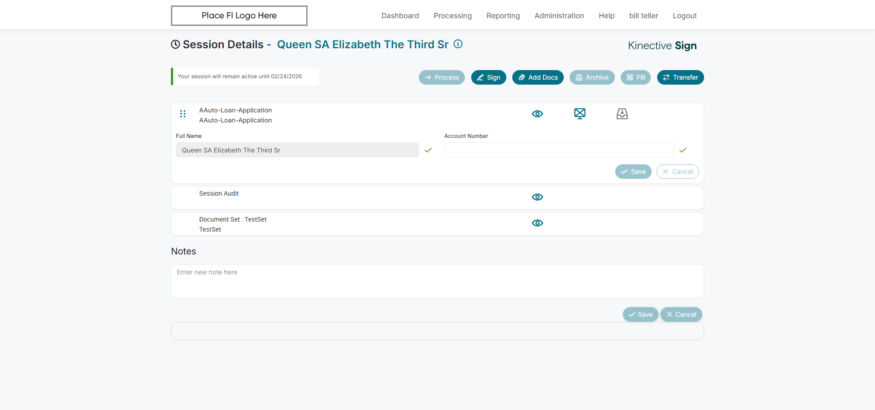Cancel the new note
This screenshot has width=875, height=410.
click(x=681, y=314)
